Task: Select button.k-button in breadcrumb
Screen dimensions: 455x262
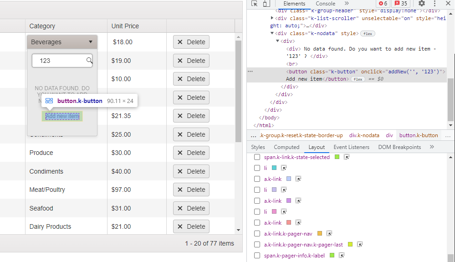Action: pyautogui.click(x=419, y=135)
